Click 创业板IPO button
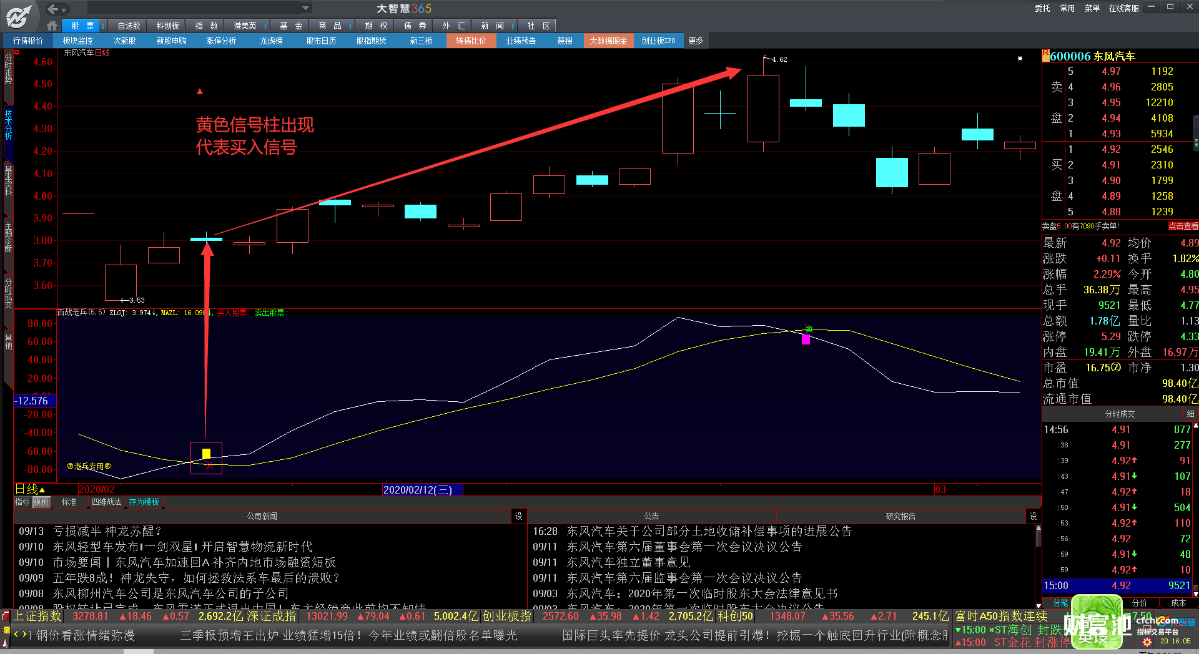This screenshot has height=654, width=1199. point(658,41)
